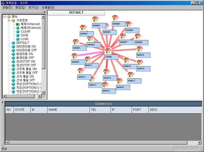Click tree panel scroll down arrow
The image size is (204, 152).
pos(43,92)
